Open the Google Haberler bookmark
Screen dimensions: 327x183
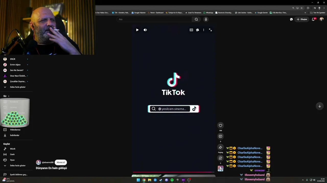click(139, 13)
